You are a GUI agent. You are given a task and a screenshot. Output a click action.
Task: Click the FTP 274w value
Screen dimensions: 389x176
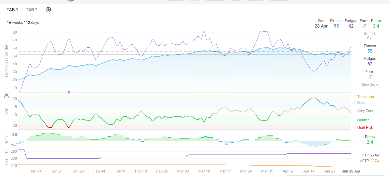click(x=371, y=155)
